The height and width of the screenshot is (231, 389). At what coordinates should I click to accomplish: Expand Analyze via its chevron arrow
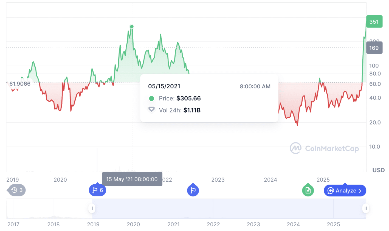click(360, 191)
